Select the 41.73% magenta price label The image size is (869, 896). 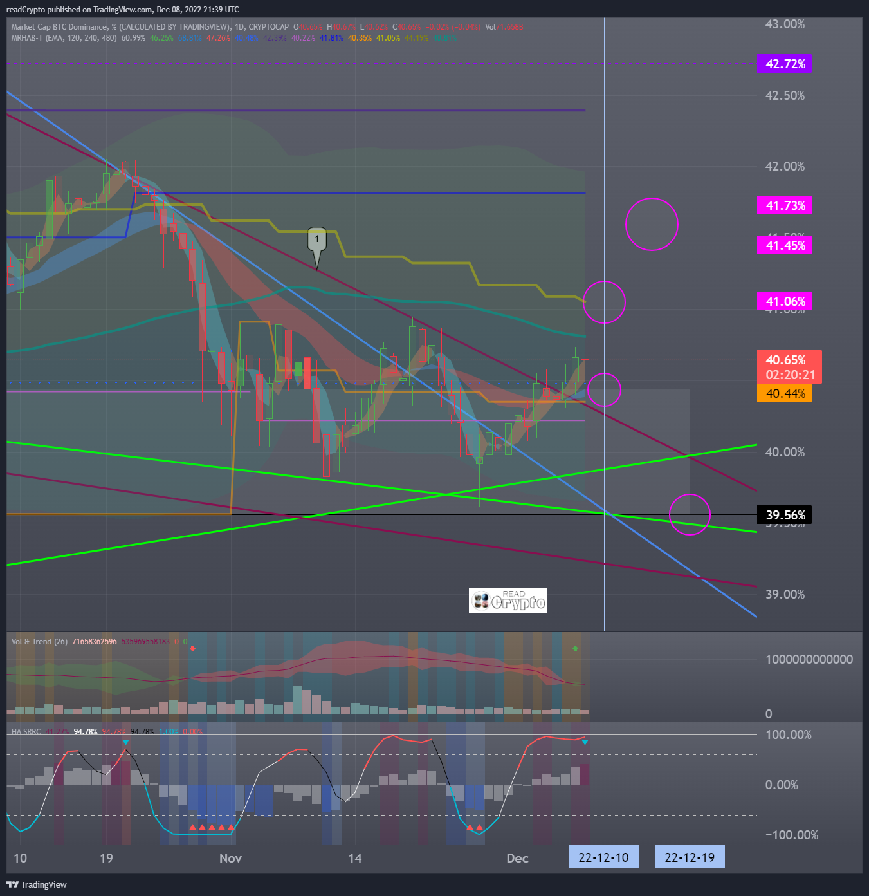(x=784, y=205)
